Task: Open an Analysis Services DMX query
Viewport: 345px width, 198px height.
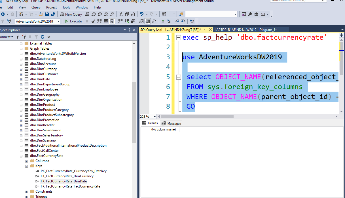Action: click(x=100, y=14)
